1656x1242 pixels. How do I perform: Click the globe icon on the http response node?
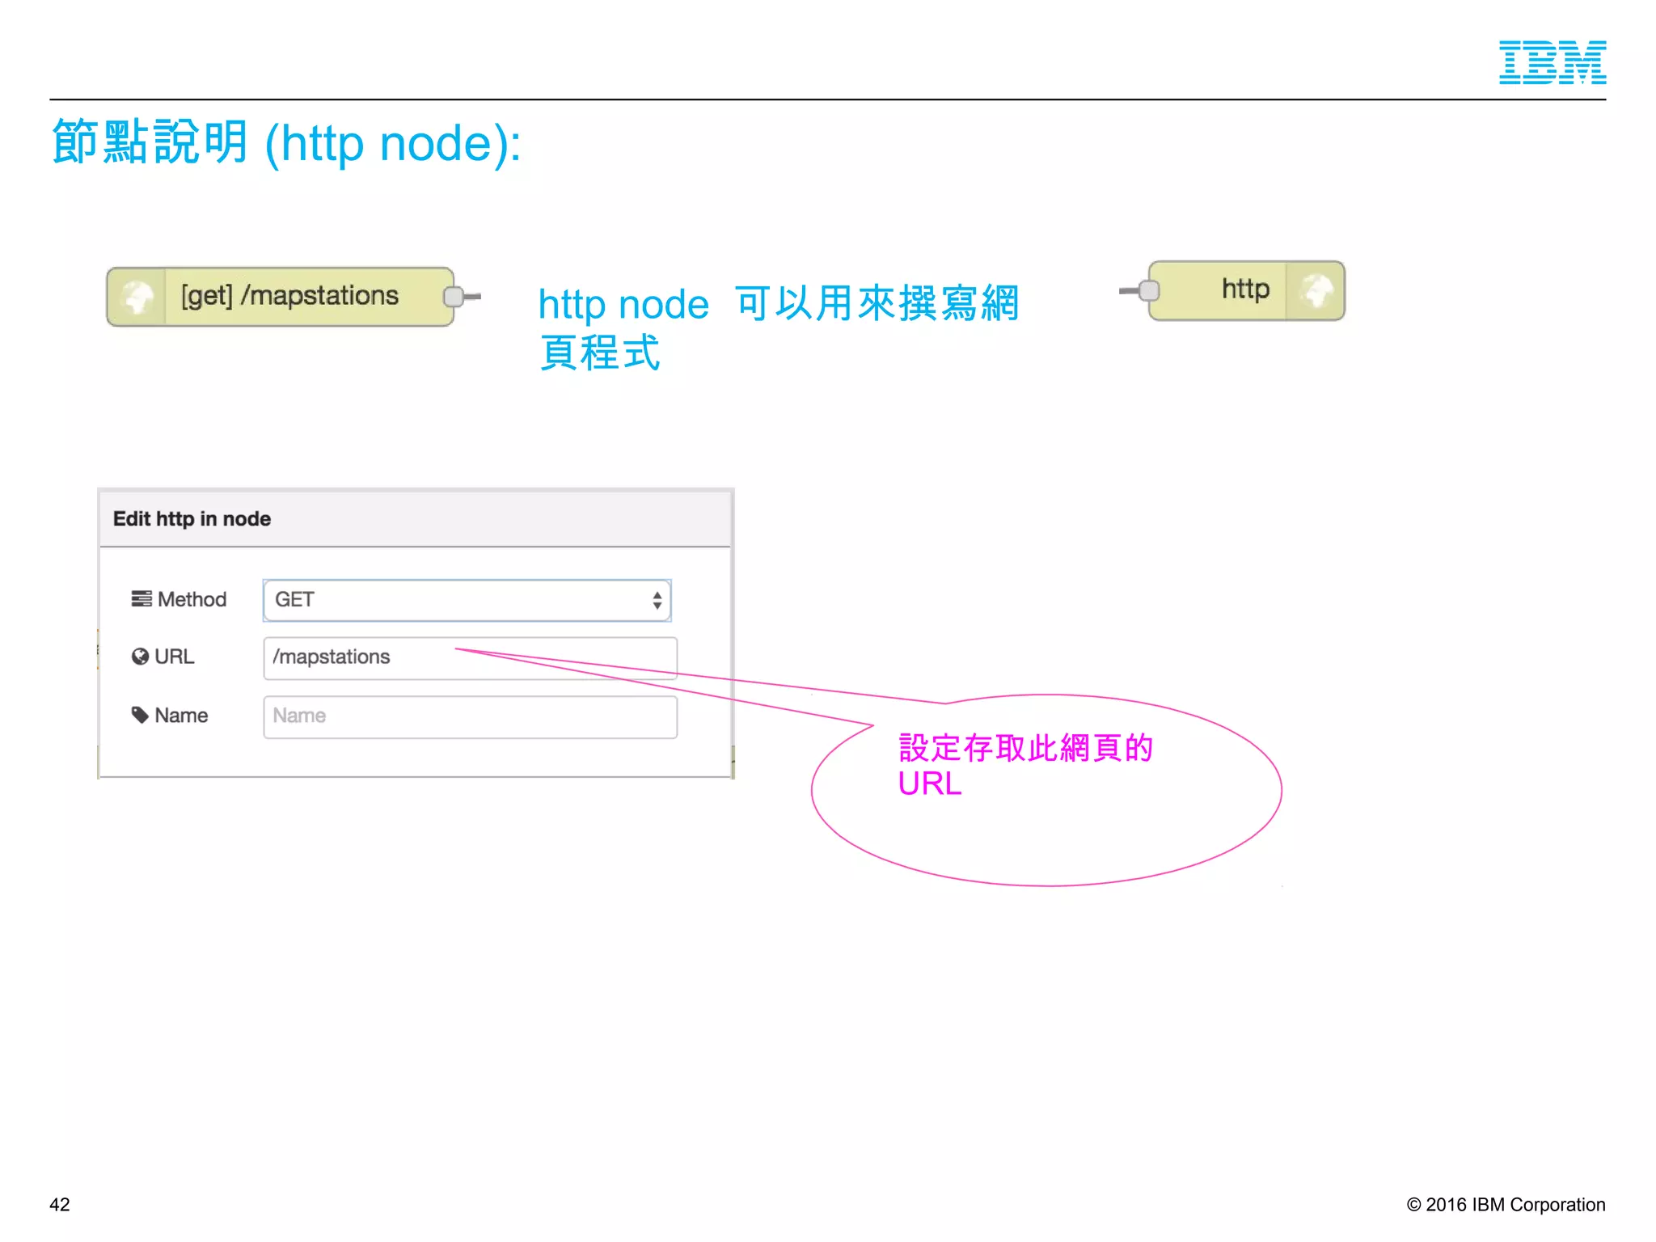coord(1316,290)
